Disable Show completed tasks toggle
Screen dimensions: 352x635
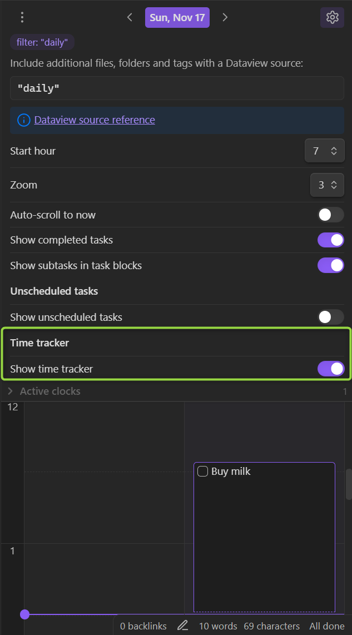coord(330,240)
